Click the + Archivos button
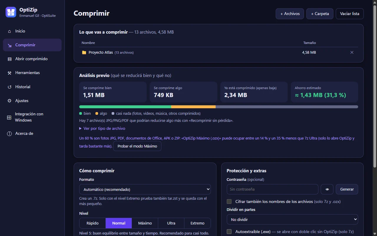The height and width of the screenshot is (236, 377). pos(290,14)
